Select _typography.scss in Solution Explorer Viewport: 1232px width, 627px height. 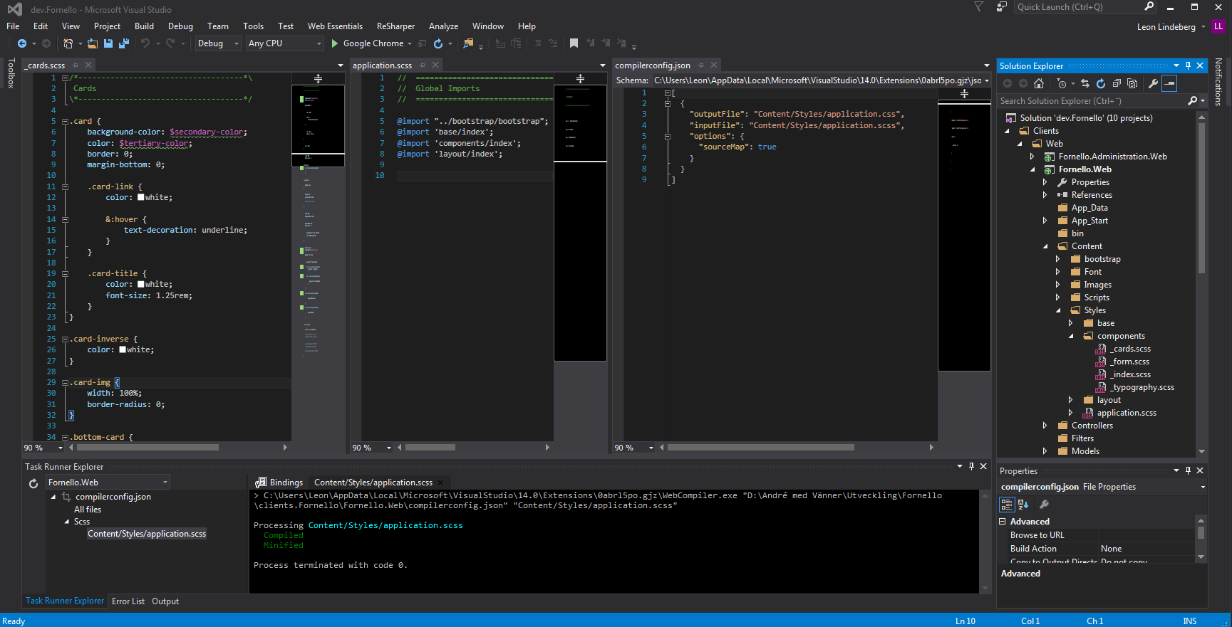(1142, 387)
